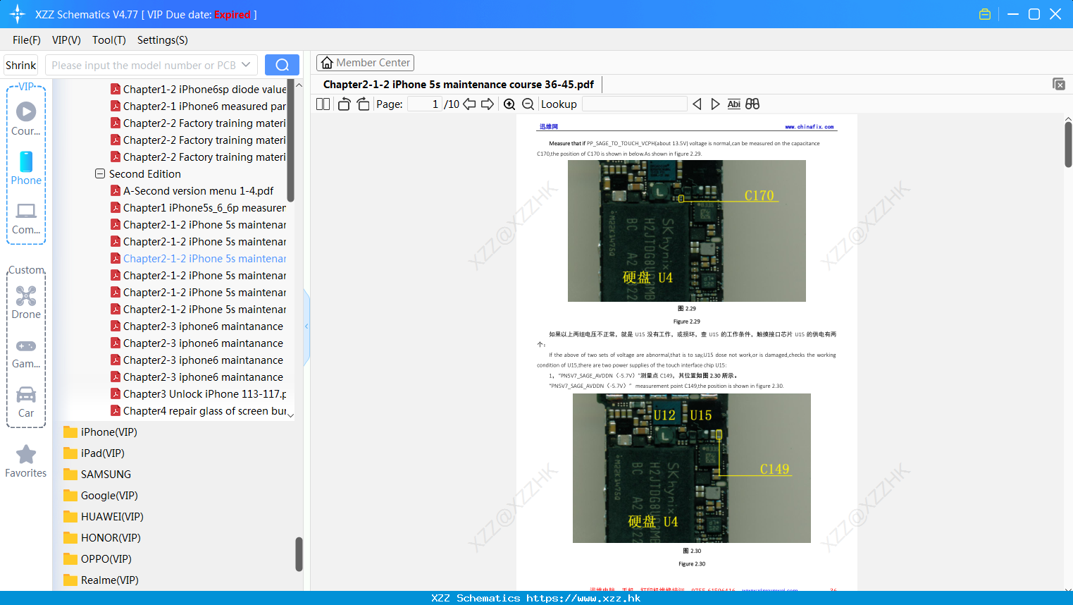Open the OPPO(VIP) folder
1073x605 pixels.
(x=97, y=559)
